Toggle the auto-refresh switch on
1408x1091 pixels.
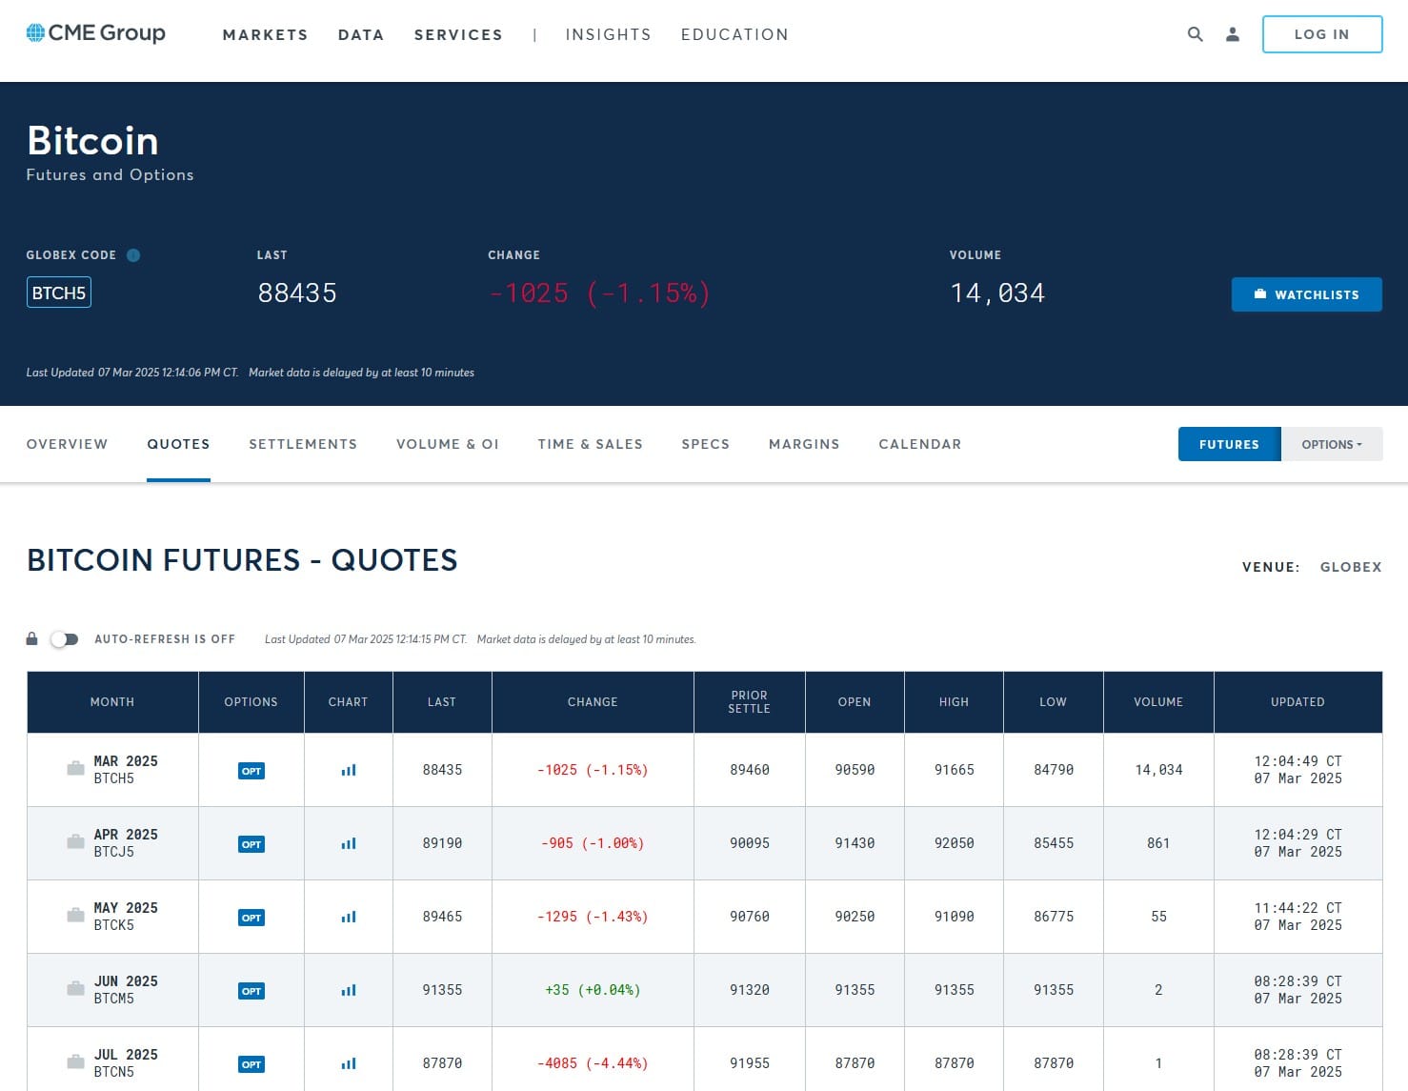click(64, 639)
